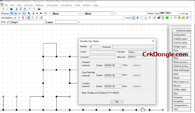
Task: Select the four-arrow pan tool
Action: [x=137, y=18]
